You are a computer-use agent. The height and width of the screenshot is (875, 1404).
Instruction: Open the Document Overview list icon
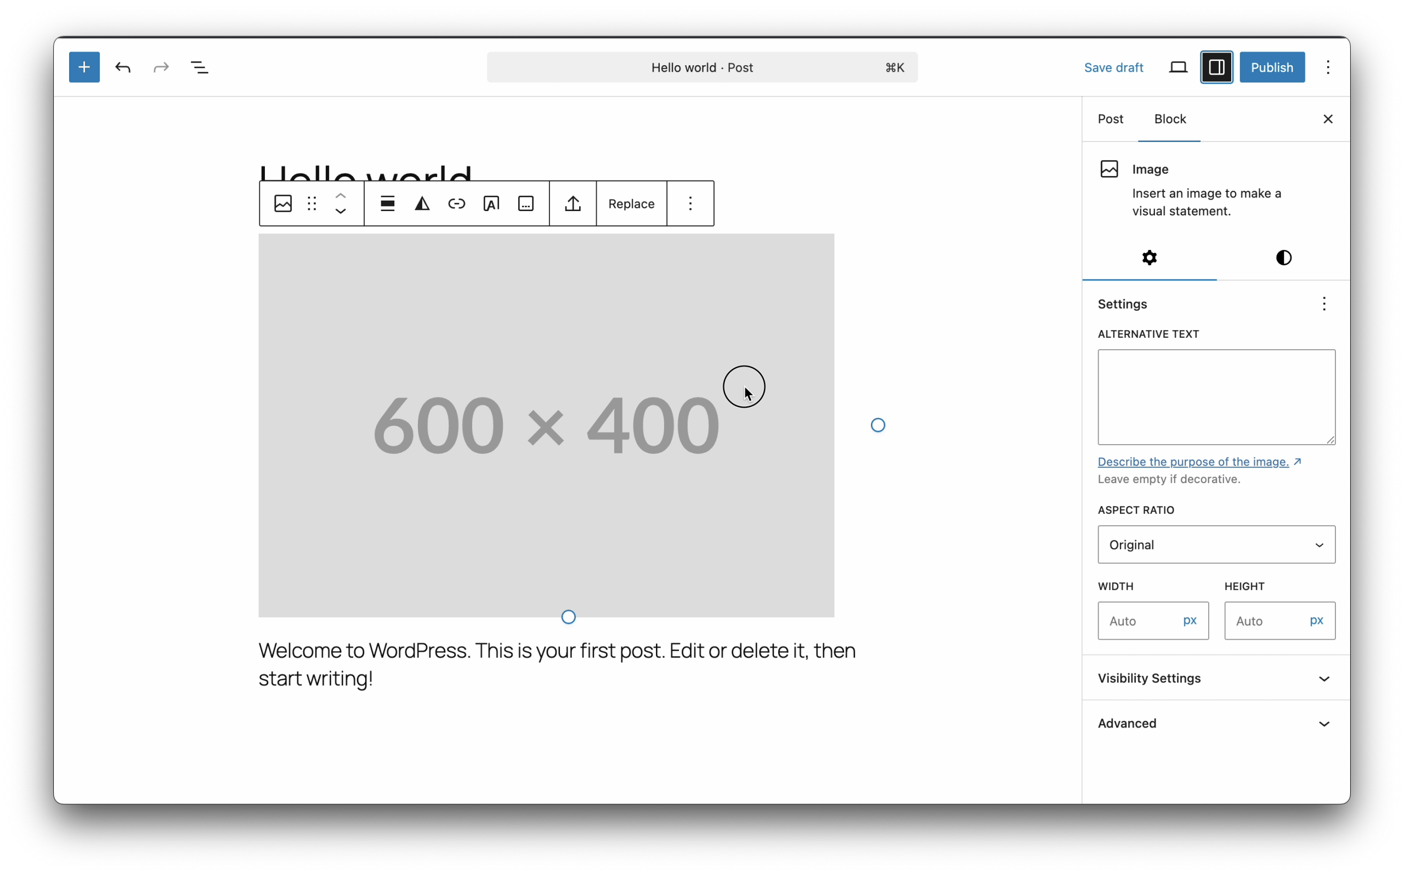[199, 67]
